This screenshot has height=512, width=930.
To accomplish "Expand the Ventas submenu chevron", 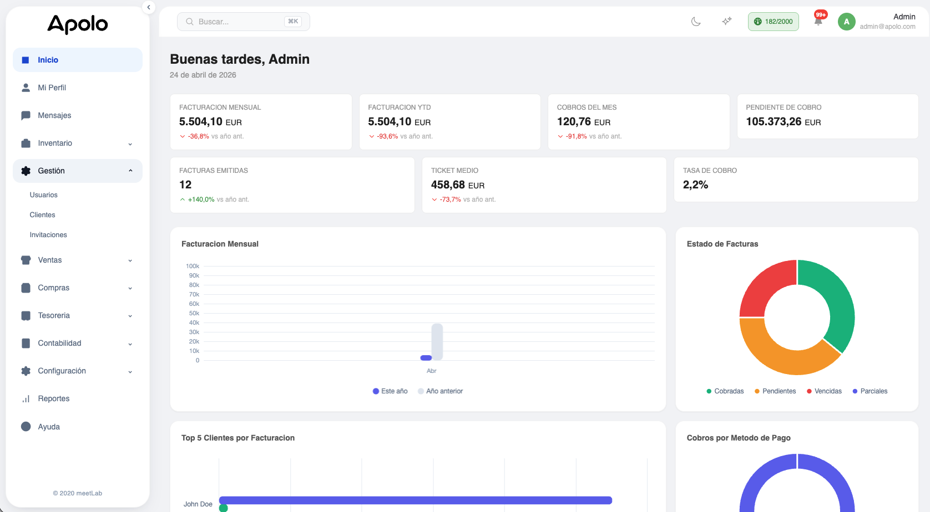I will coord(130,260).
